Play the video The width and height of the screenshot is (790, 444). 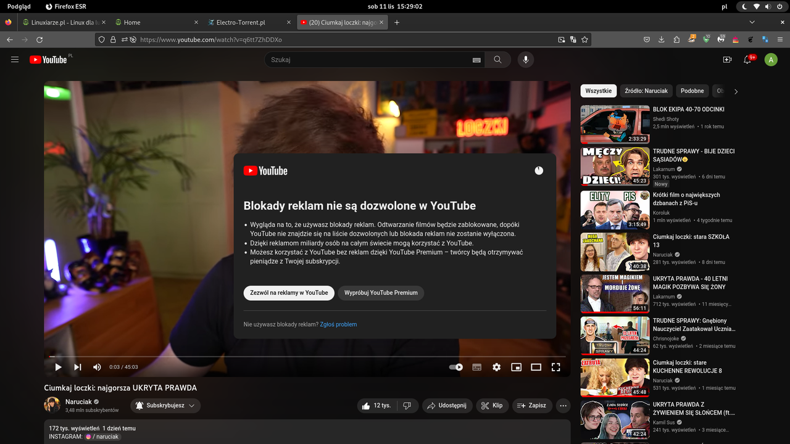58,367
